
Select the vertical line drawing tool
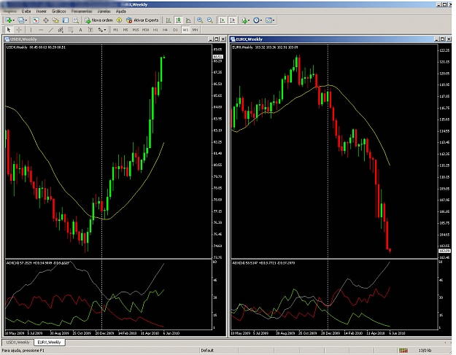(x=31, y=30)
